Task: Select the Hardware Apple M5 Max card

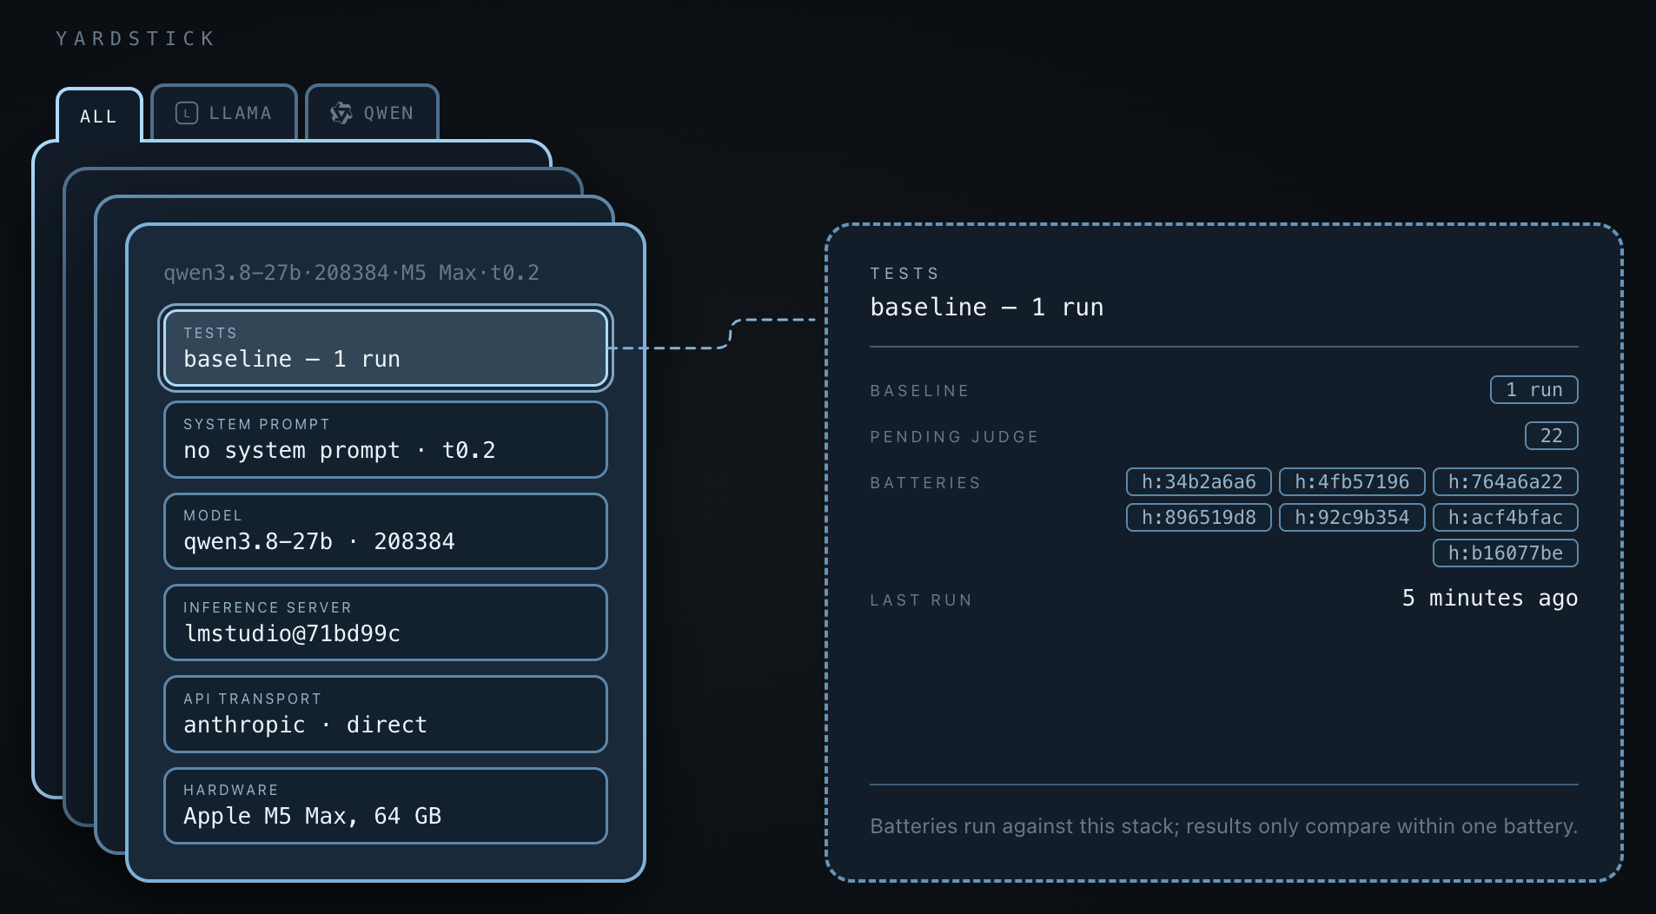Action: (386, 805)
